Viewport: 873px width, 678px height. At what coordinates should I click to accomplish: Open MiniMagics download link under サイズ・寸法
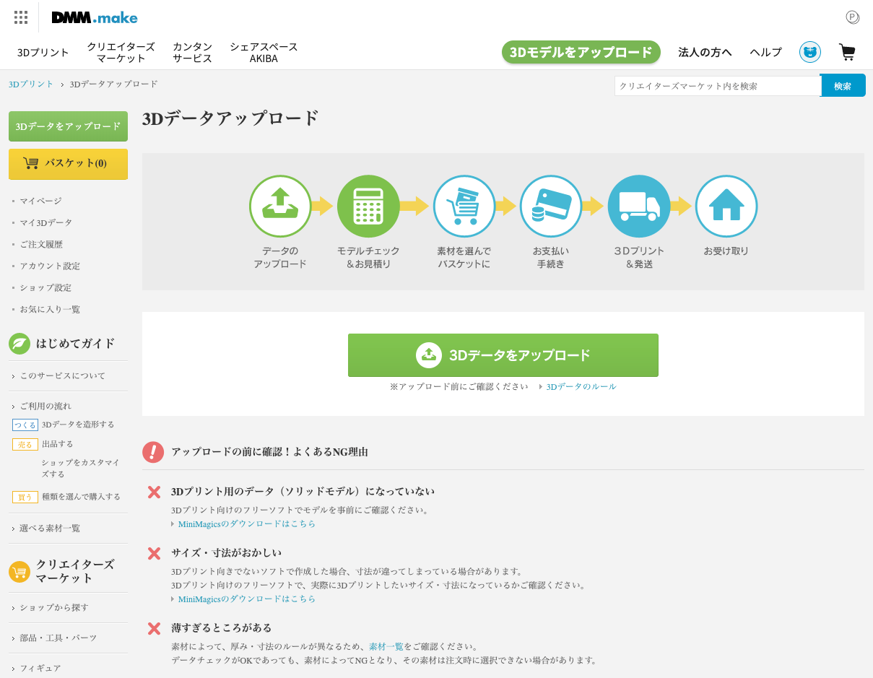coord(247,599)
